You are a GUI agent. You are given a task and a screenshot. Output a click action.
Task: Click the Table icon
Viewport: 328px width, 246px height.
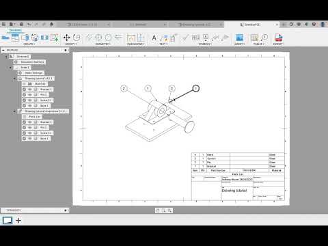(x=254, y=38)
